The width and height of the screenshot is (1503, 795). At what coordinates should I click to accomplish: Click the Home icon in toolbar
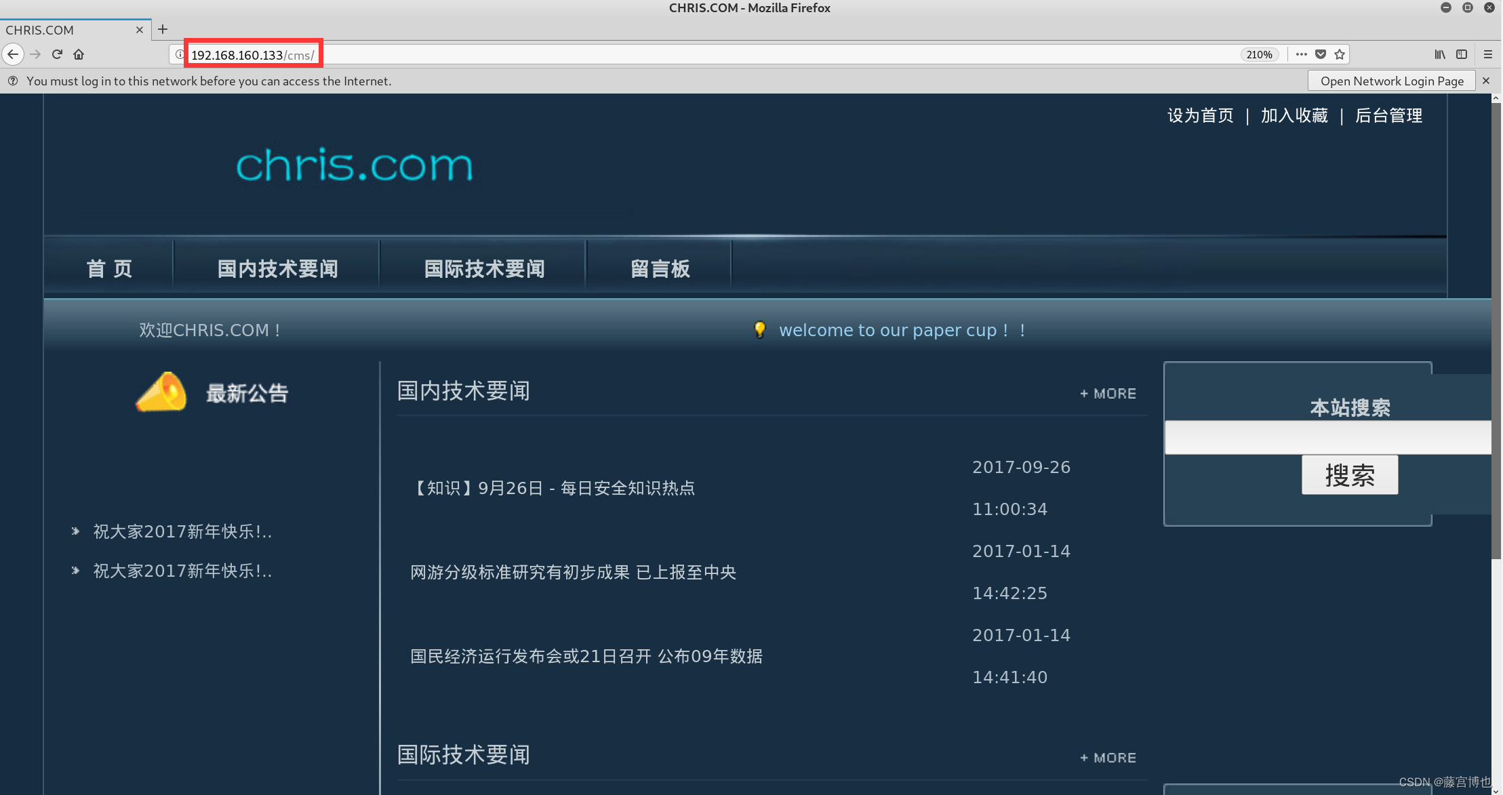79,54
